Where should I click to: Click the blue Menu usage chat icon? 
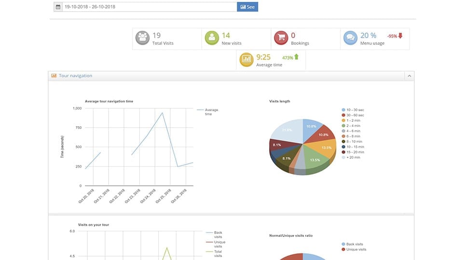351,38
